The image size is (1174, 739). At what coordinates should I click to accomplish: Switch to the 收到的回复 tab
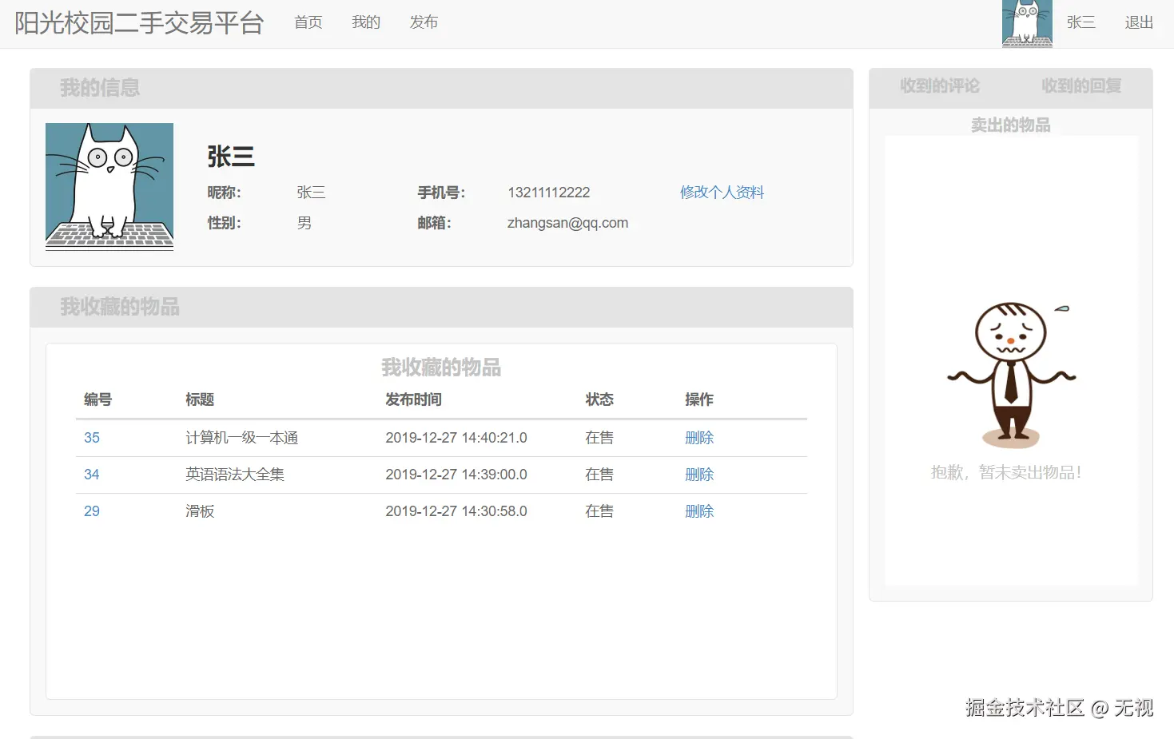tap(1081, 86)
